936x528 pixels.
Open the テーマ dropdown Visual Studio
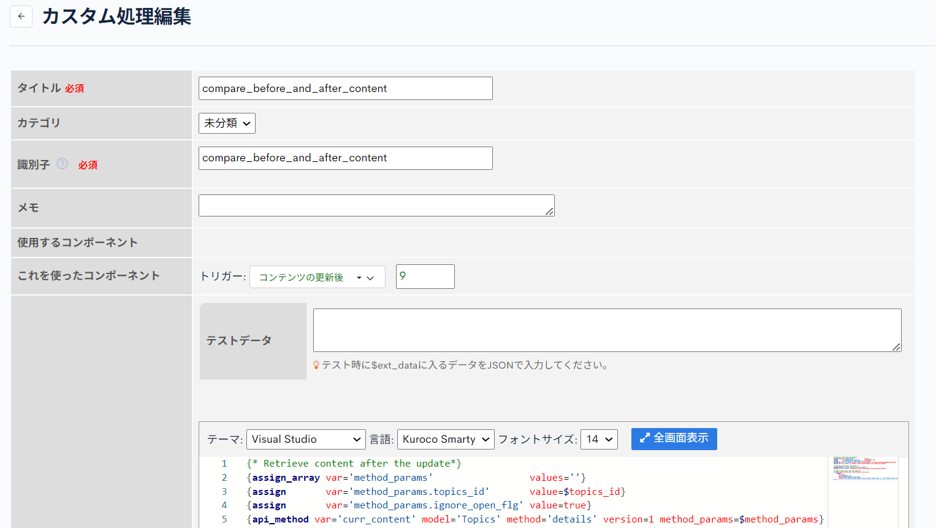pyautogui.click(x=306, y=439)
